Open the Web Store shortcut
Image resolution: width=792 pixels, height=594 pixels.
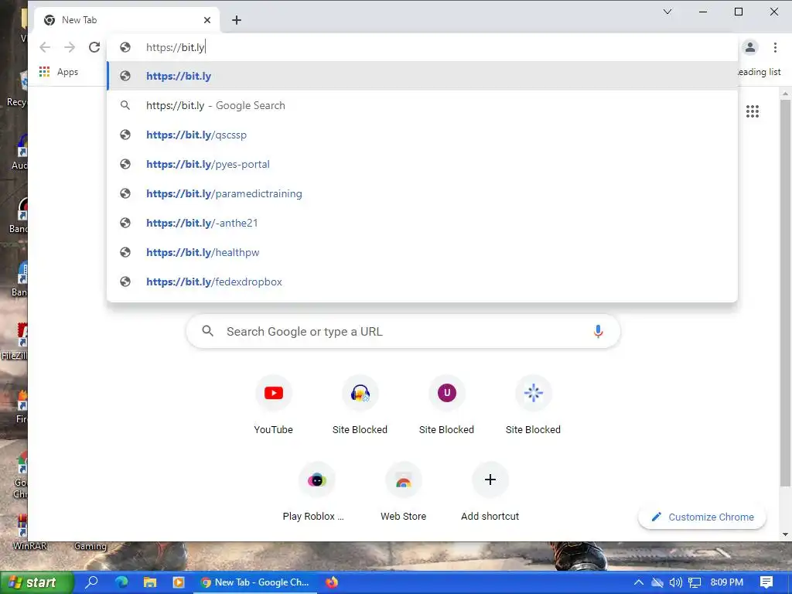pos(403,492)
